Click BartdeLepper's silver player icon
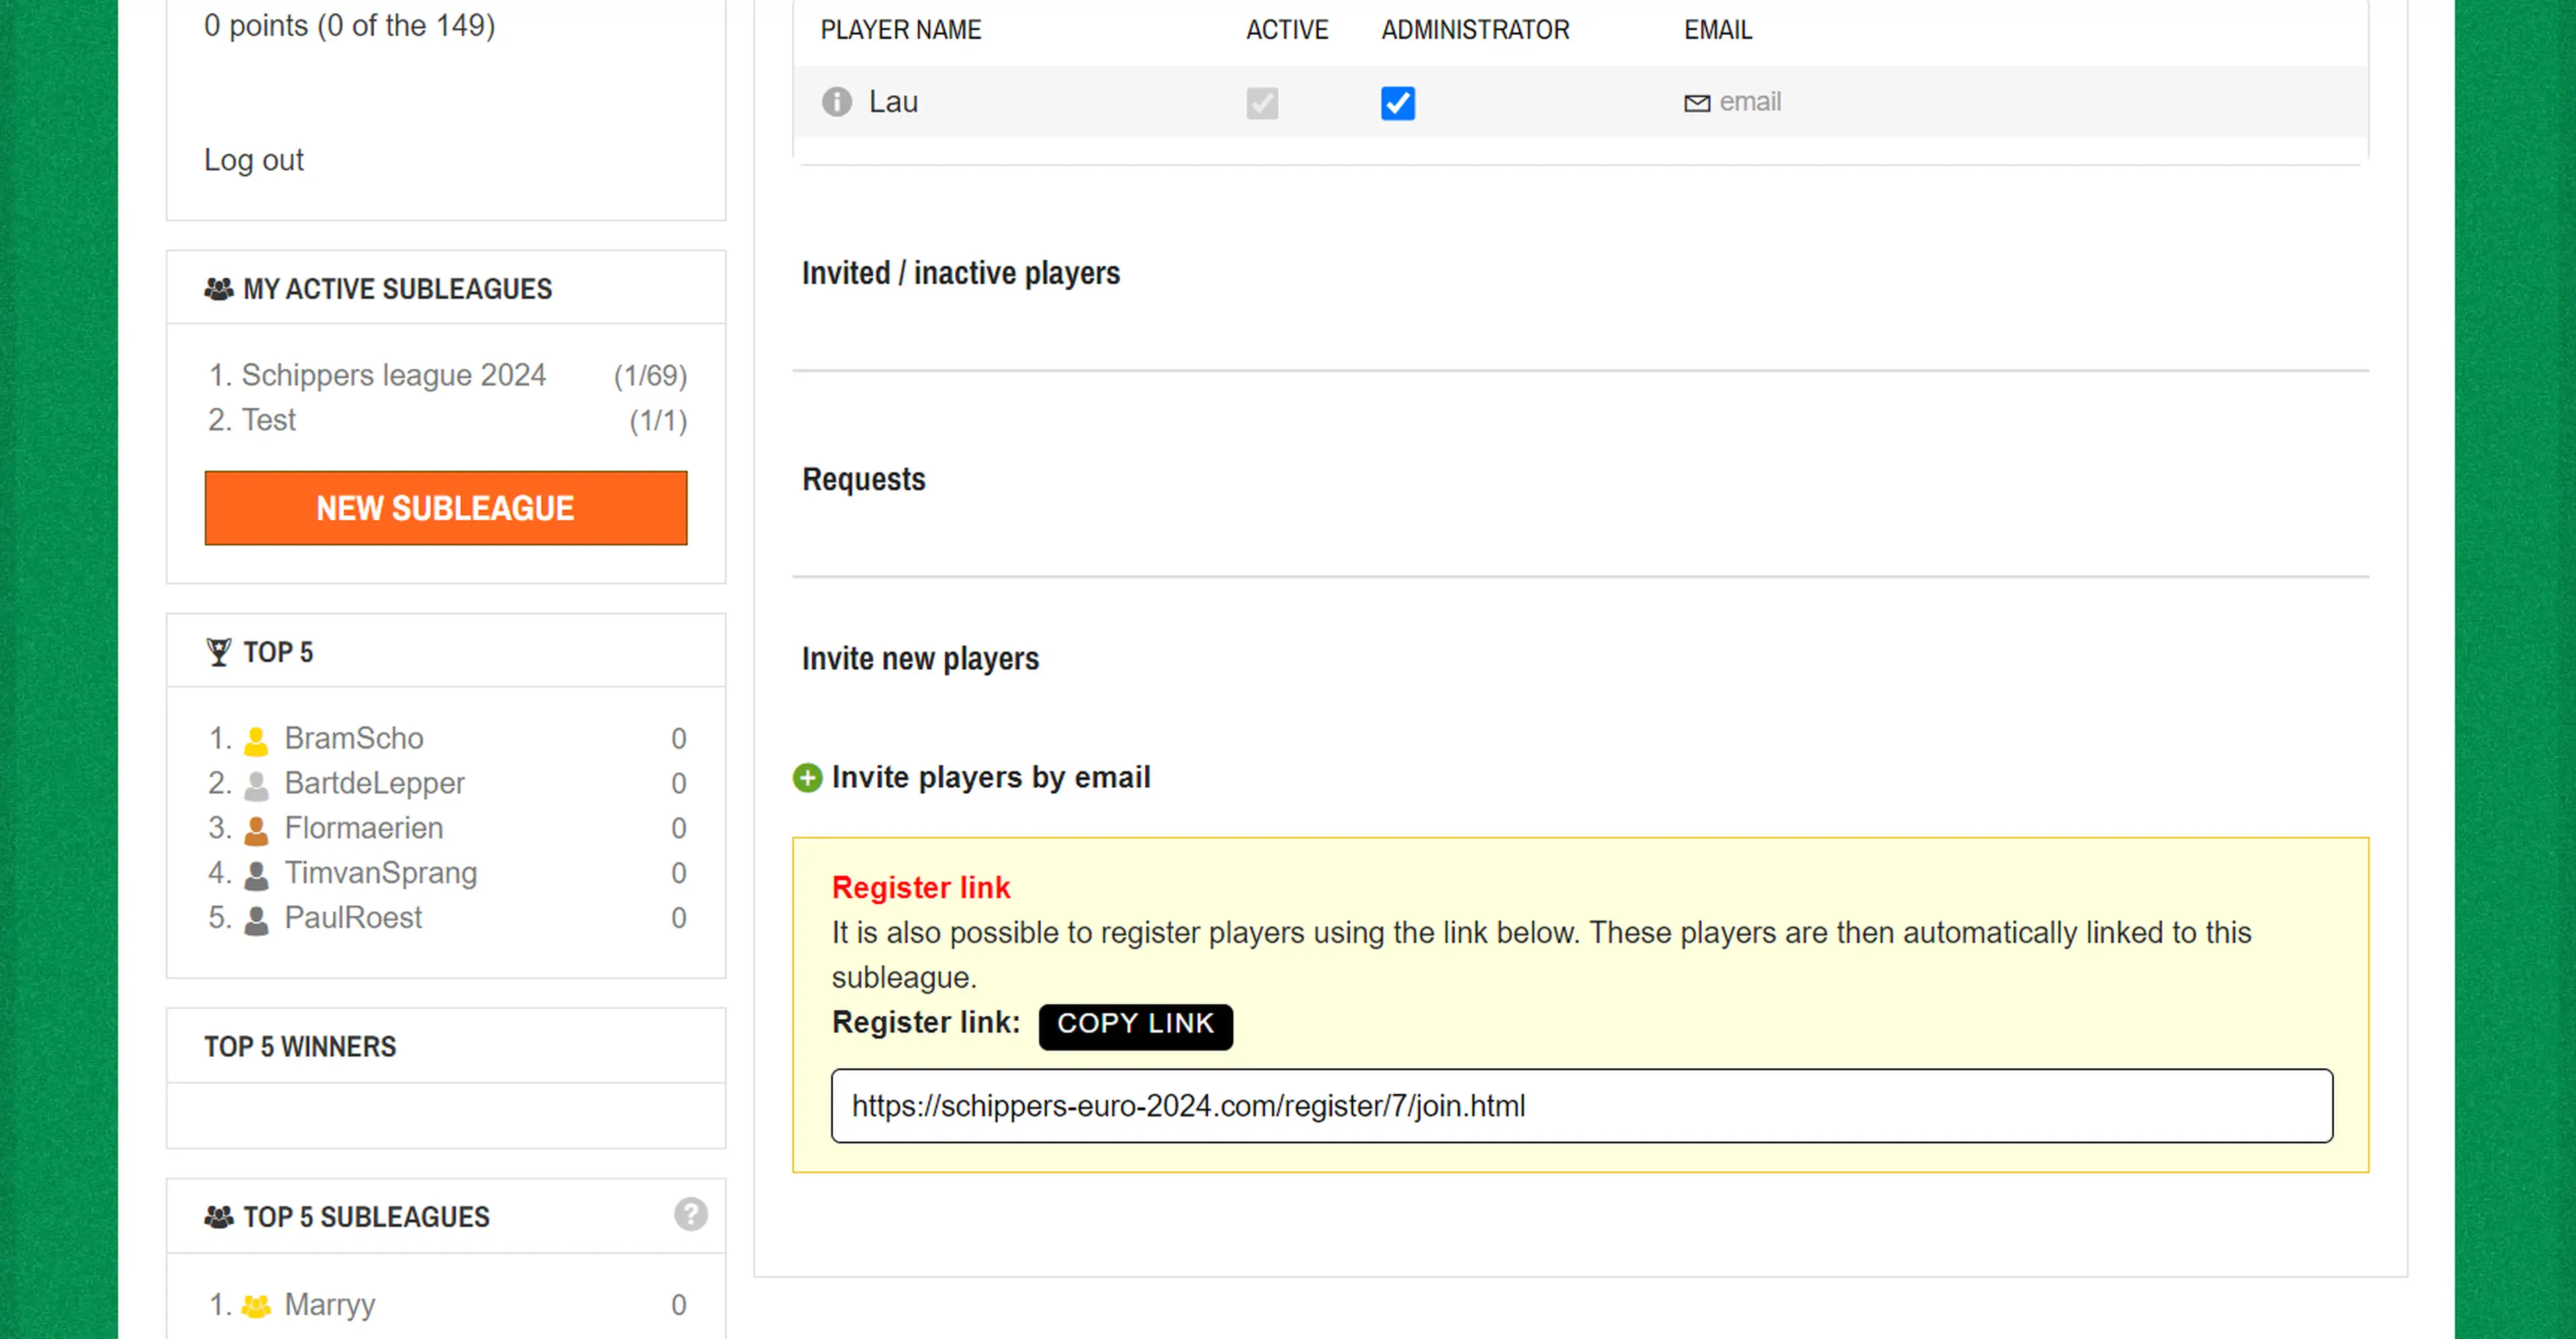The image size is (2576, 1339). tap(256, 784)
